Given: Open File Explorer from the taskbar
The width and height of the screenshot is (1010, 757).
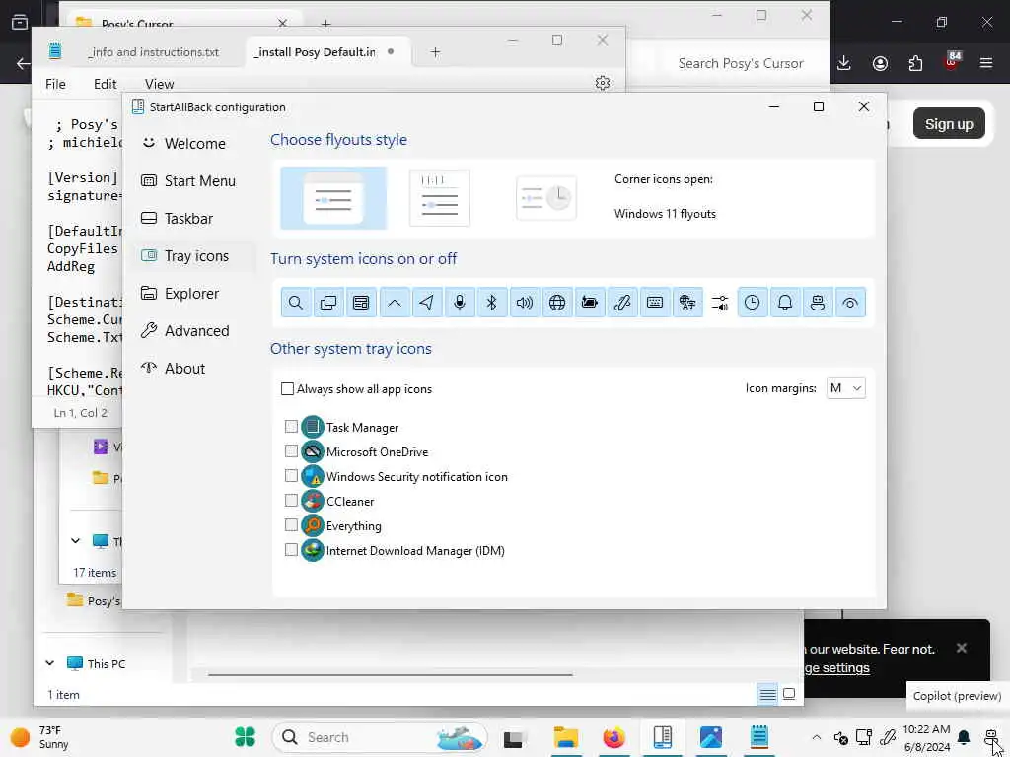Looking at the screenshot, I should pos(565,737).
